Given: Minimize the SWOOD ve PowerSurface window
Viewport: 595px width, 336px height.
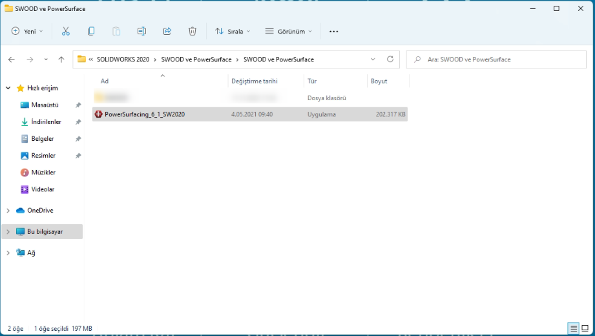Looking at the screenshot, I should point(533,8).
